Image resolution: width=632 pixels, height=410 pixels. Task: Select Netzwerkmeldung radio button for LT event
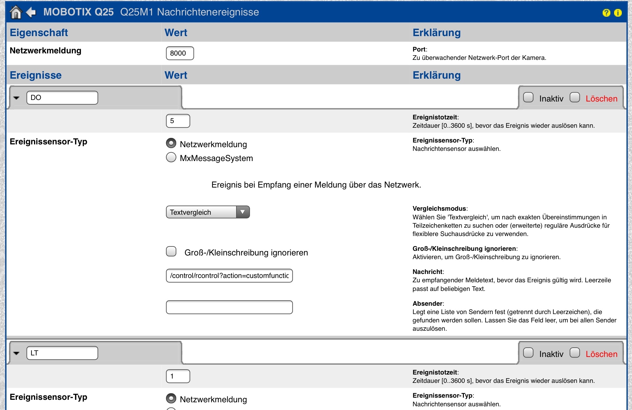coord(171,398)
